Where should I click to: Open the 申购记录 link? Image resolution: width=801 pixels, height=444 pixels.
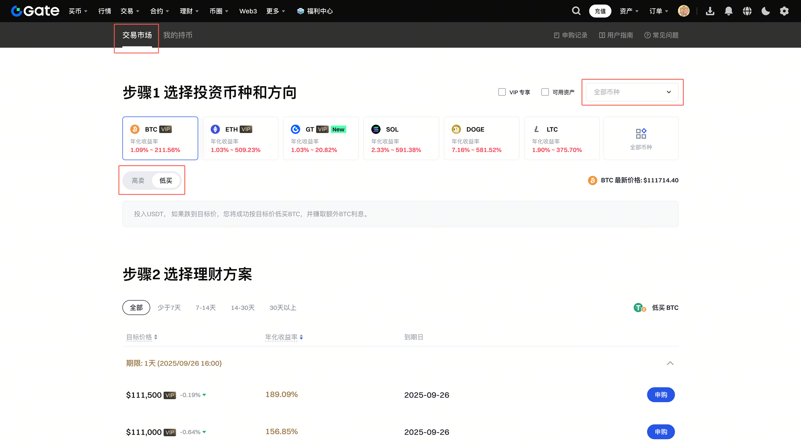pyautogui.click(x=571, y=35)
